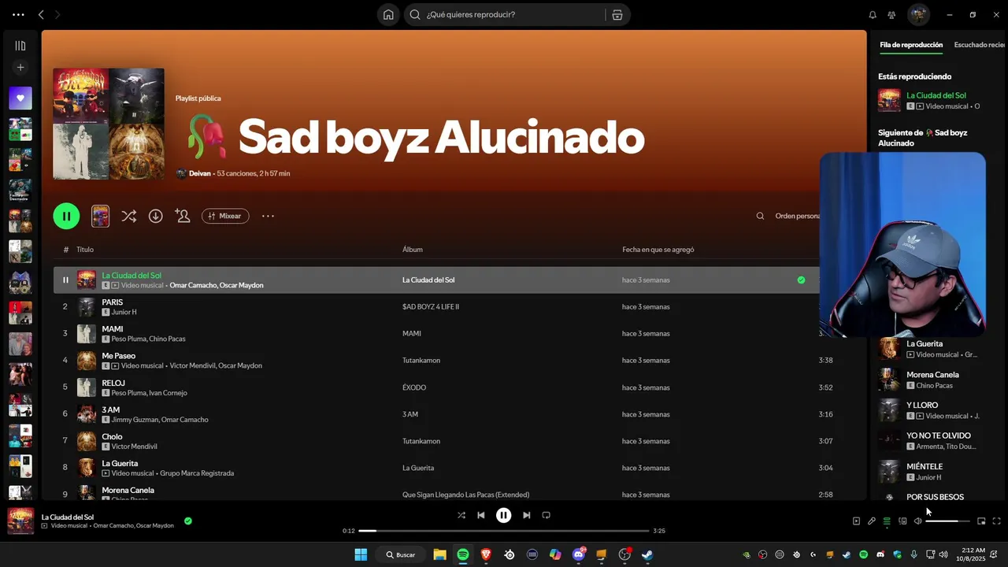
Task: Download the playlist with the arrow icon
Action: pos(156,216)
